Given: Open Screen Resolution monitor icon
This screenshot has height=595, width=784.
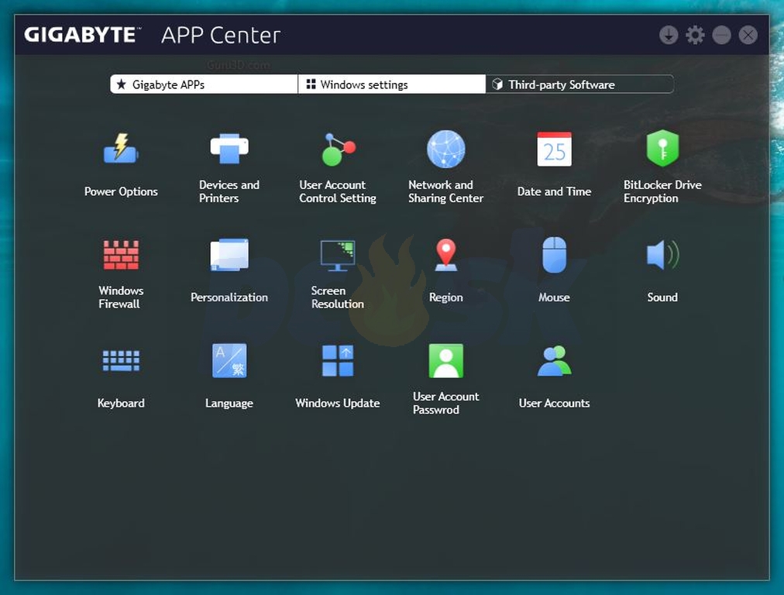Looking at the screenshot, I should point(338,256).
